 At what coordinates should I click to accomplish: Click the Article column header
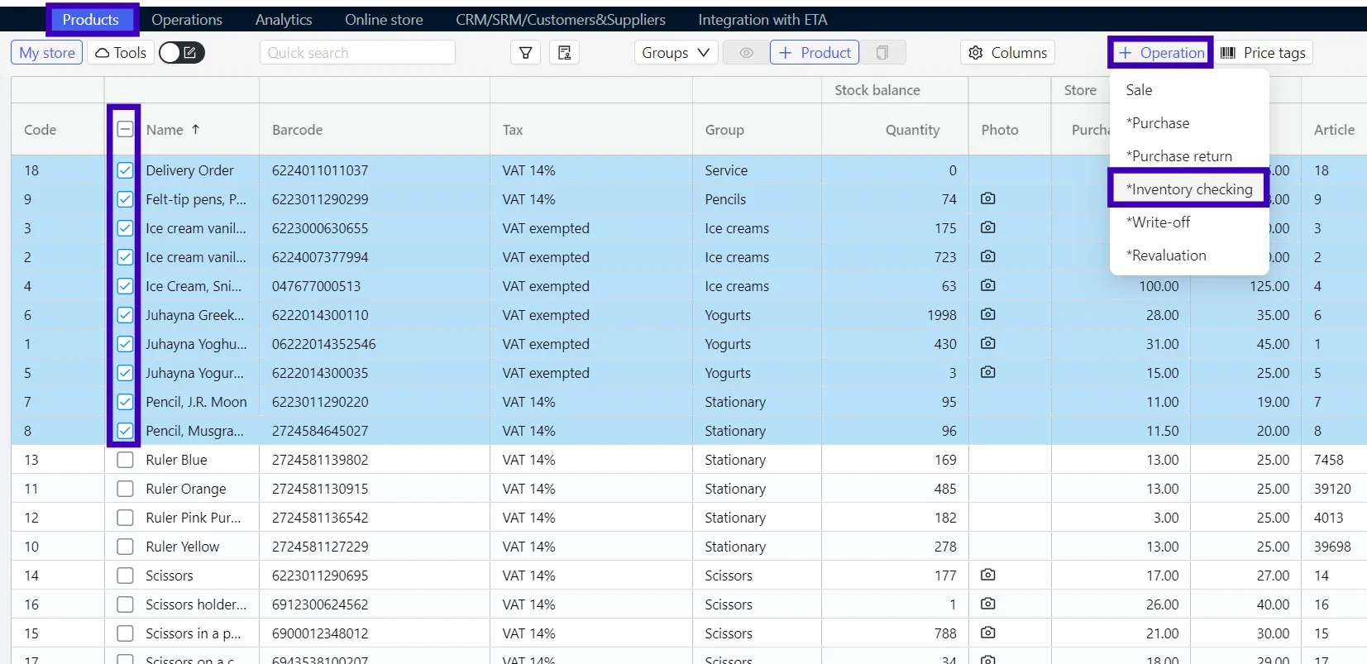pos(1334,130)
